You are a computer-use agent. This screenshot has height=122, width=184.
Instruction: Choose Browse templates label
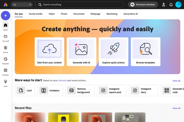pos(146,63)
